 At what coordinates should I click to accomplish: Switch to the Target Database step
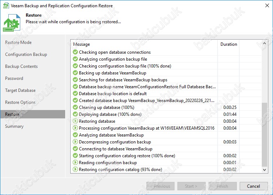tap(20, 90)
